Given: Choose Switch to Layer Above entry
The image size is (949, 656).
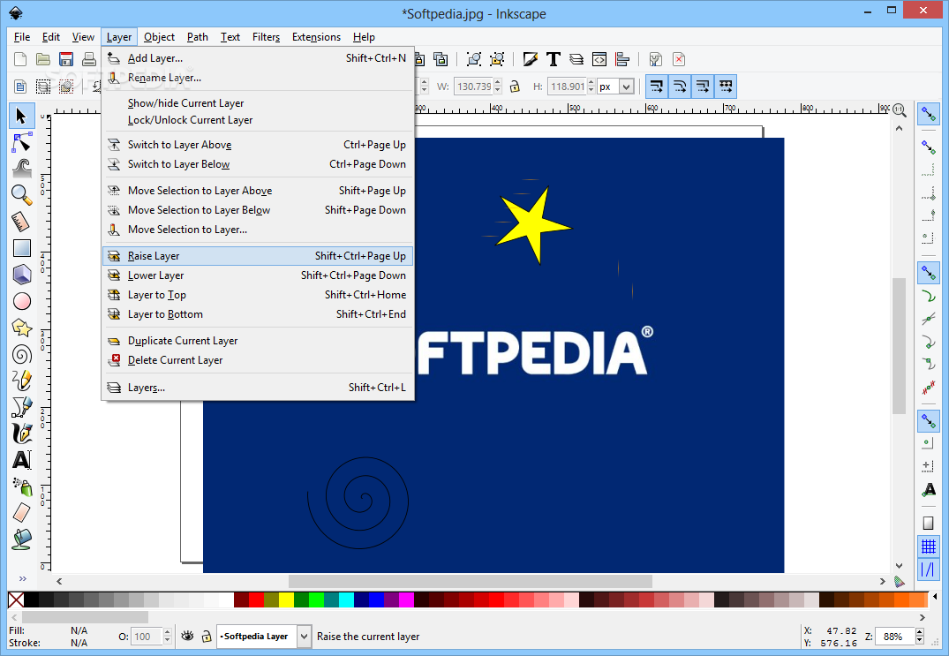Looking at the screenshot, I should [x=258, y=145].
